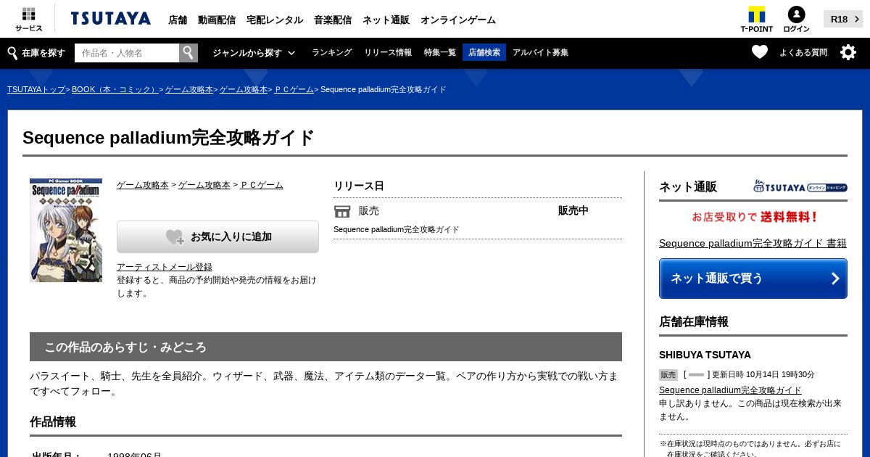Viewport: 870px width, 457px height.
Task: Click the ＰＣゲーム category link beside the cover
Action: (262, 185)
